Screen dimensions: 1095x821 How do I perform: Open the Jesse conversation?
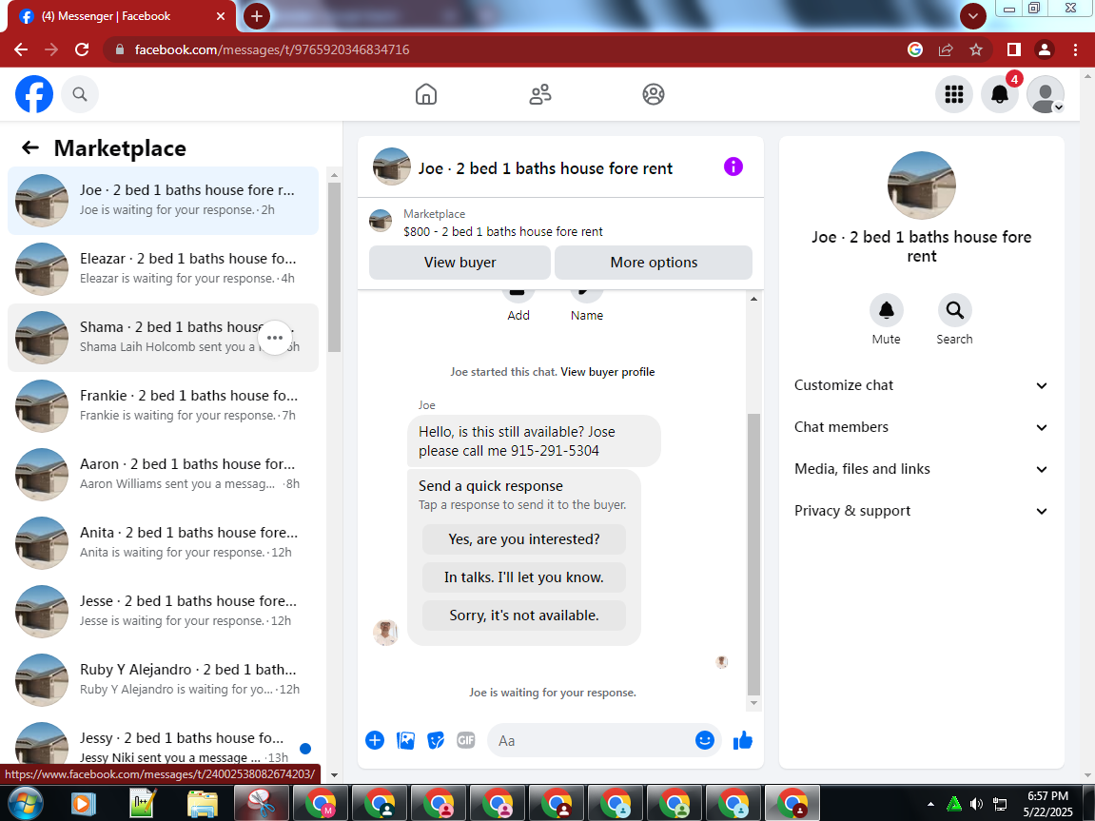(x=164, y=611)
